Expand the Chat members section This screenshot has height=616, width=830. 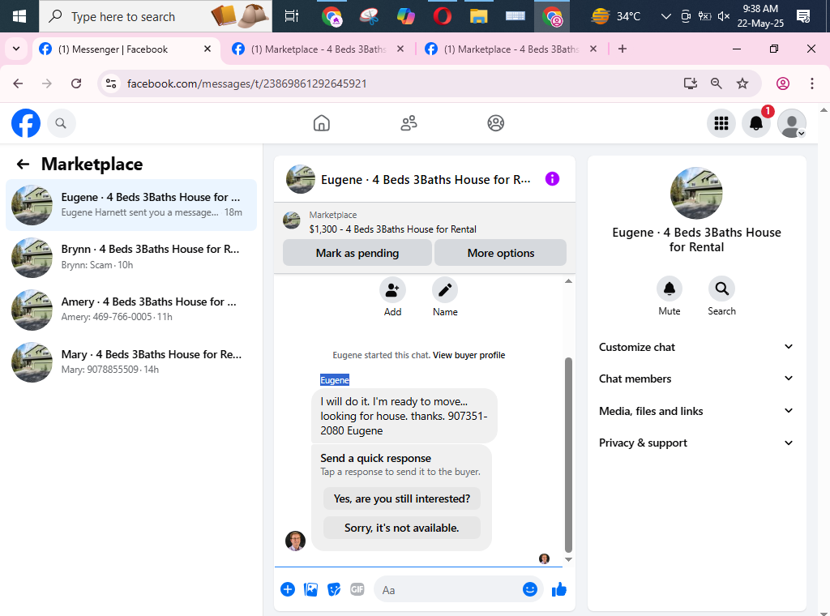coord(696,379)
